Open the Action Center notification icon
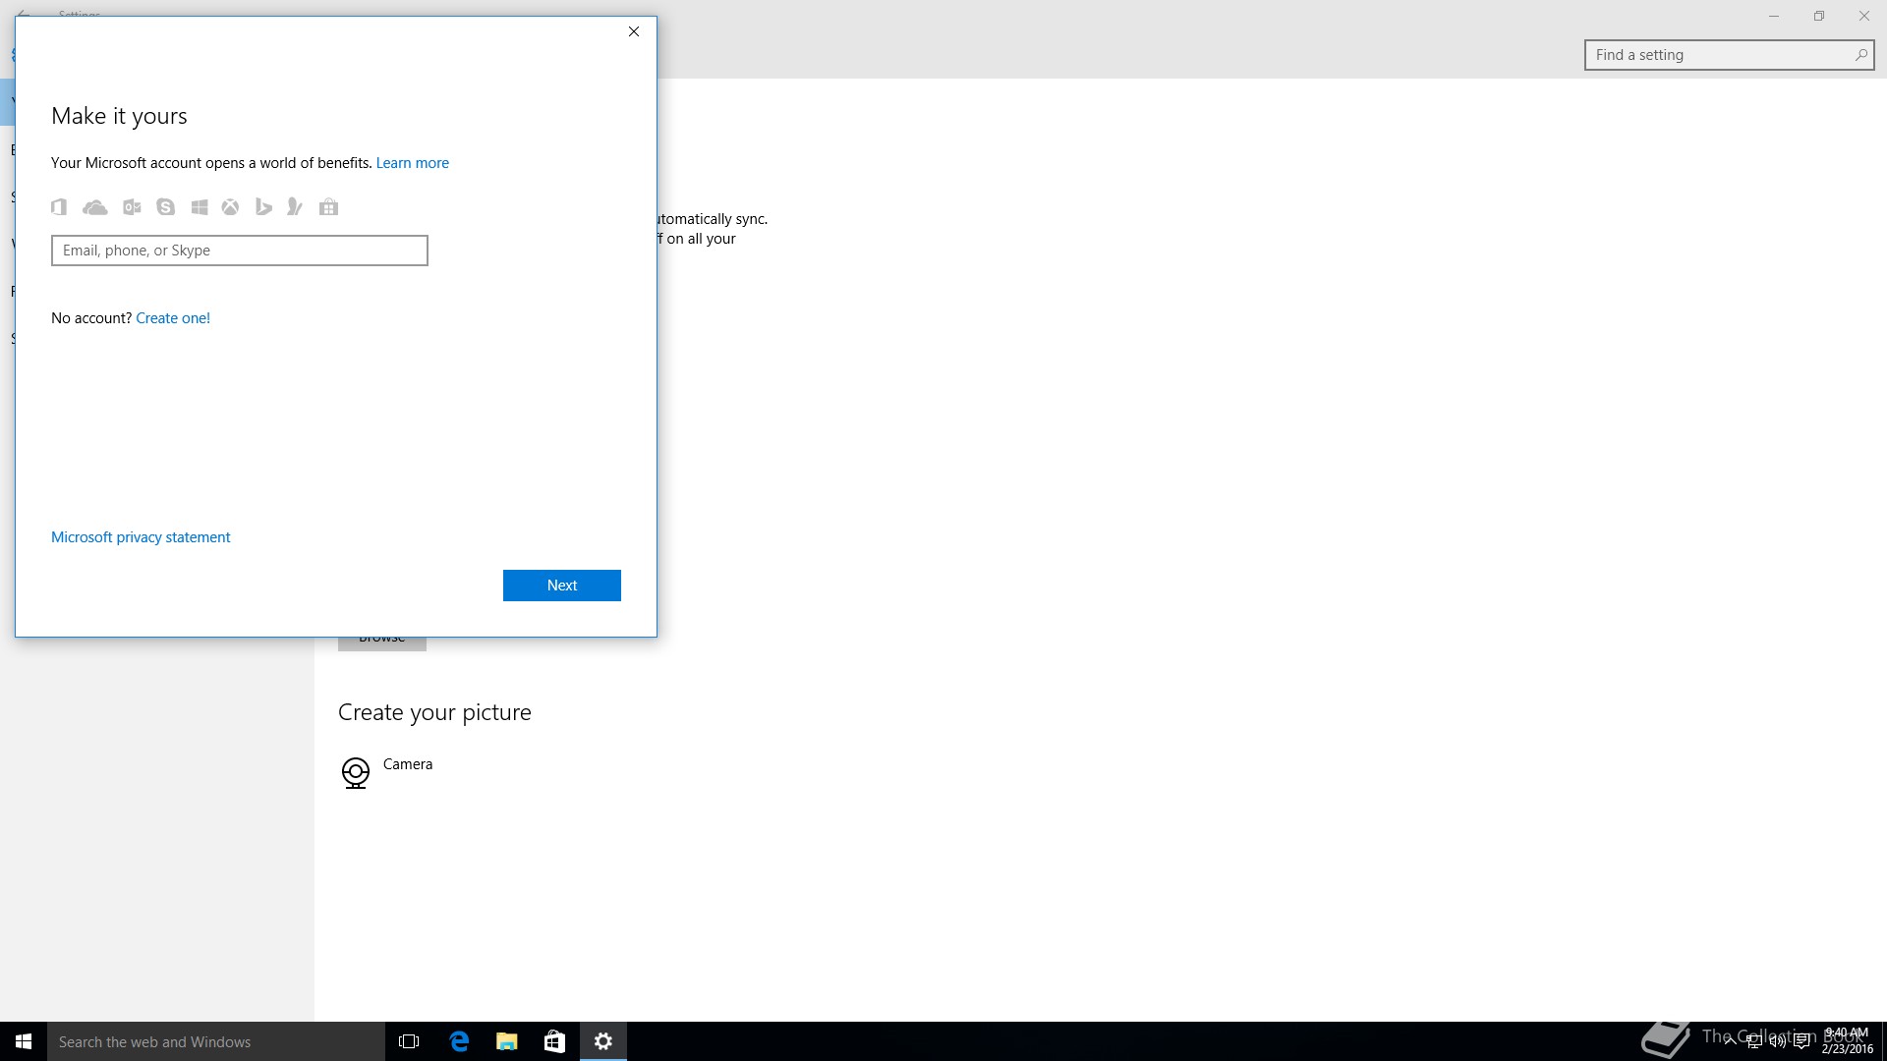 click(x=1801, y=1042)
